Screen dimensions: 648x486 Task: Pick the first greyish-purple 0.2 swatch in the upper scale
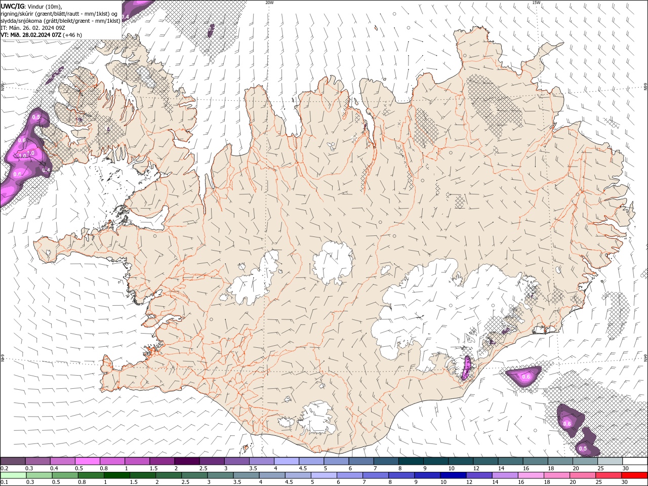(13, 461)
